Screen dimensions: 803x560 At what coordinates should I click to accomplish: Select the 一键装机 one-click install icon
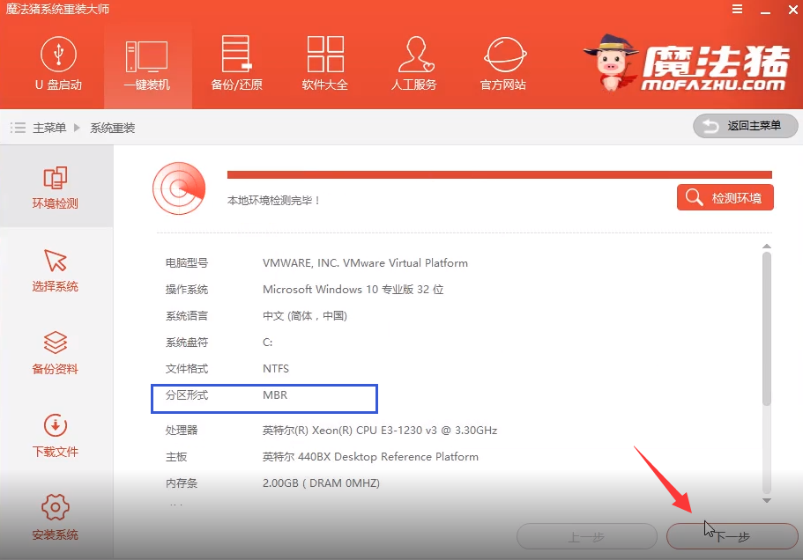tap(146, 64)
